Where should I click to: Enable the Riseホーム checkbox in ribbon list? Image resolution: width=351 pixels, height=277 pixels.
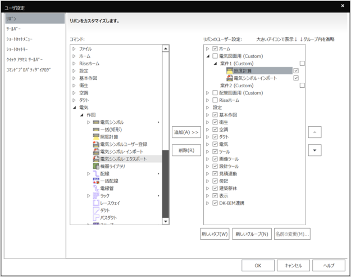215,100
